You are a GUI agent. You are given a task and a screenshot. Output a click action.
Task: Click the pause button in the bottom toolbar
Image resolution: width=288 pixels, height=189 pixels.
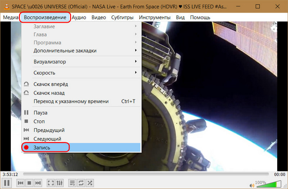7,183
